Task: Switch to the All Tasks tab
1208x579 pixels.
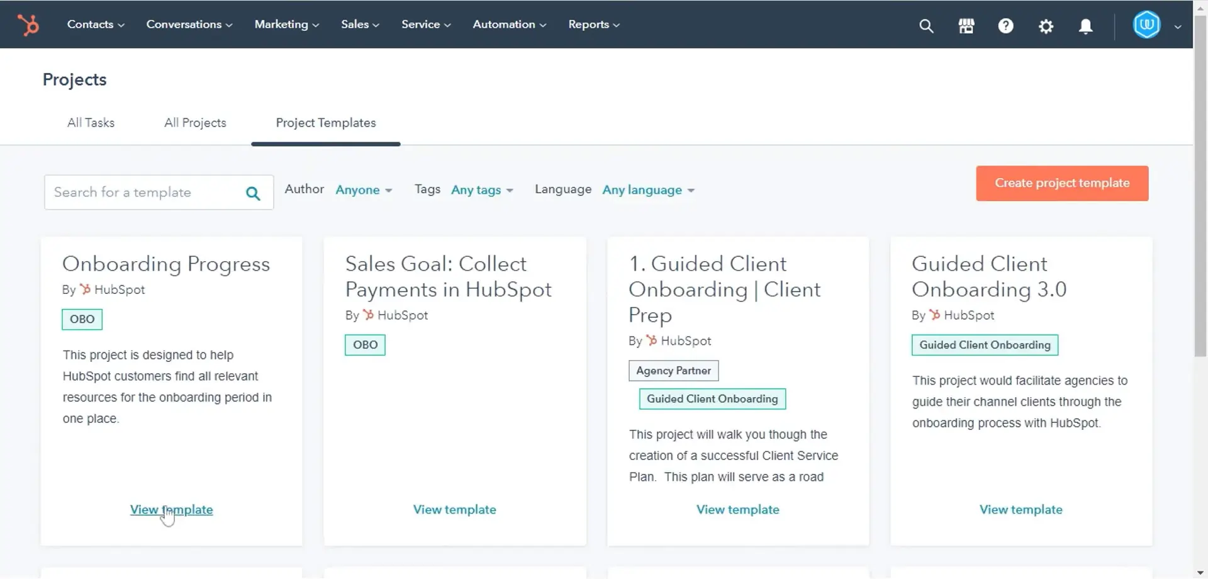Action: click(91, 123)
